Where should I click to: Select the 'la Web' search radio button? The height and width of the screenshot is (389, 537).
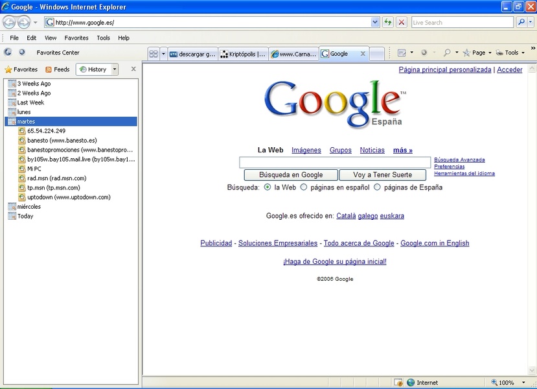click(268, 187)
